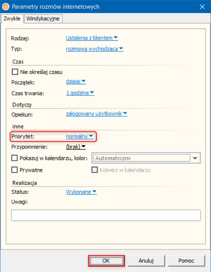Open the Windykacyjne tab
The width and height of the screenshot is (211, 272).
[x=43, y=19]
